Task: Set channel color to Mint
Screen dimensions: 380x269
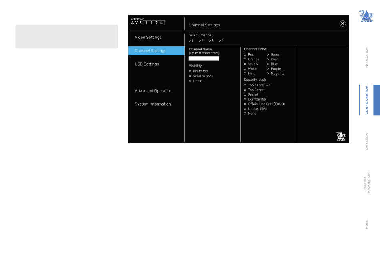Action: coord(245,74)
